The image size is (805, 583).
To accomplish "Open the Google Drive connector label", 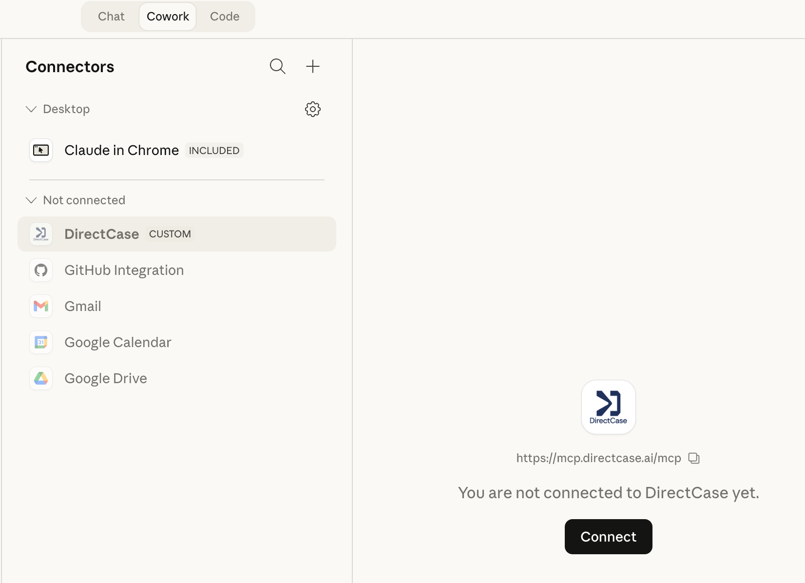I will point(106,378).
